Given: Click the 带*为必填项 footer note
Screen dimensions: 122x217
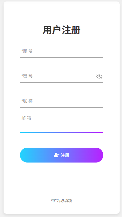Looking at the screenshot, I should pos(62,201).
